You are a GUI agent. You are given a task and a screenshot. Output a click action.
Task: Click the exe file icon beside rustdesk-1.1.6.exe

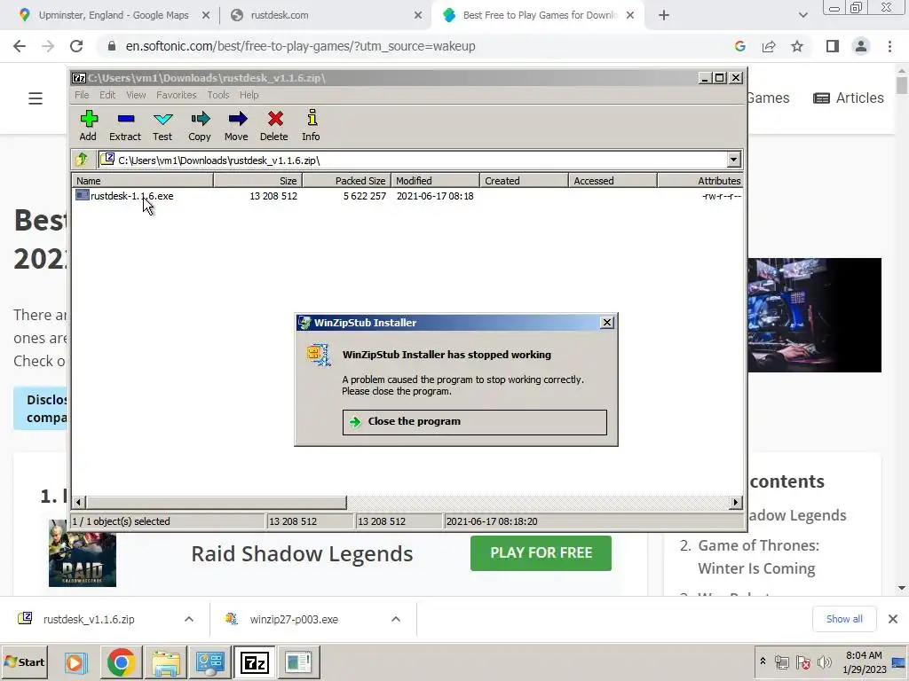[83, 196]
